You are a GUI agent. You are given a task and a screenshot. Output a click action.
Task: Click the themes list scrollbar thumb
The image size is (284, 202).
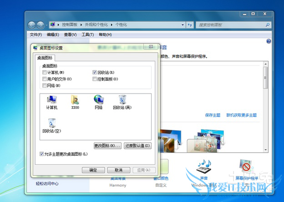(265, 78)
